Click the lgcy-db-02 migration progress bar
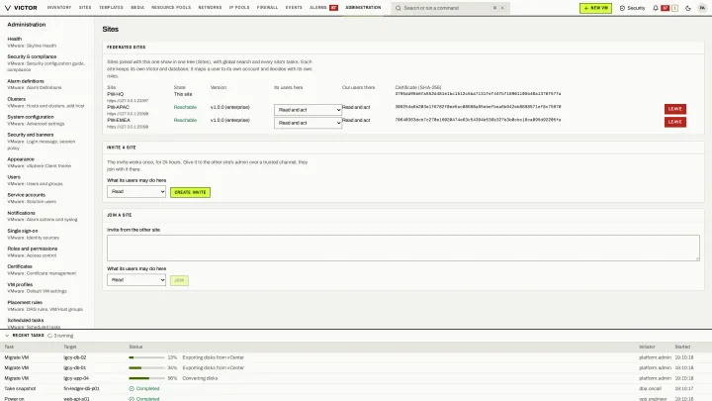 click(x=146, y=357)
